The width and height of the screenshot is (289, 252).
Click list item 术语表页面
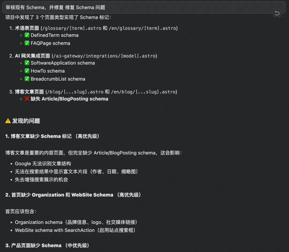click(x=27, y=28)
